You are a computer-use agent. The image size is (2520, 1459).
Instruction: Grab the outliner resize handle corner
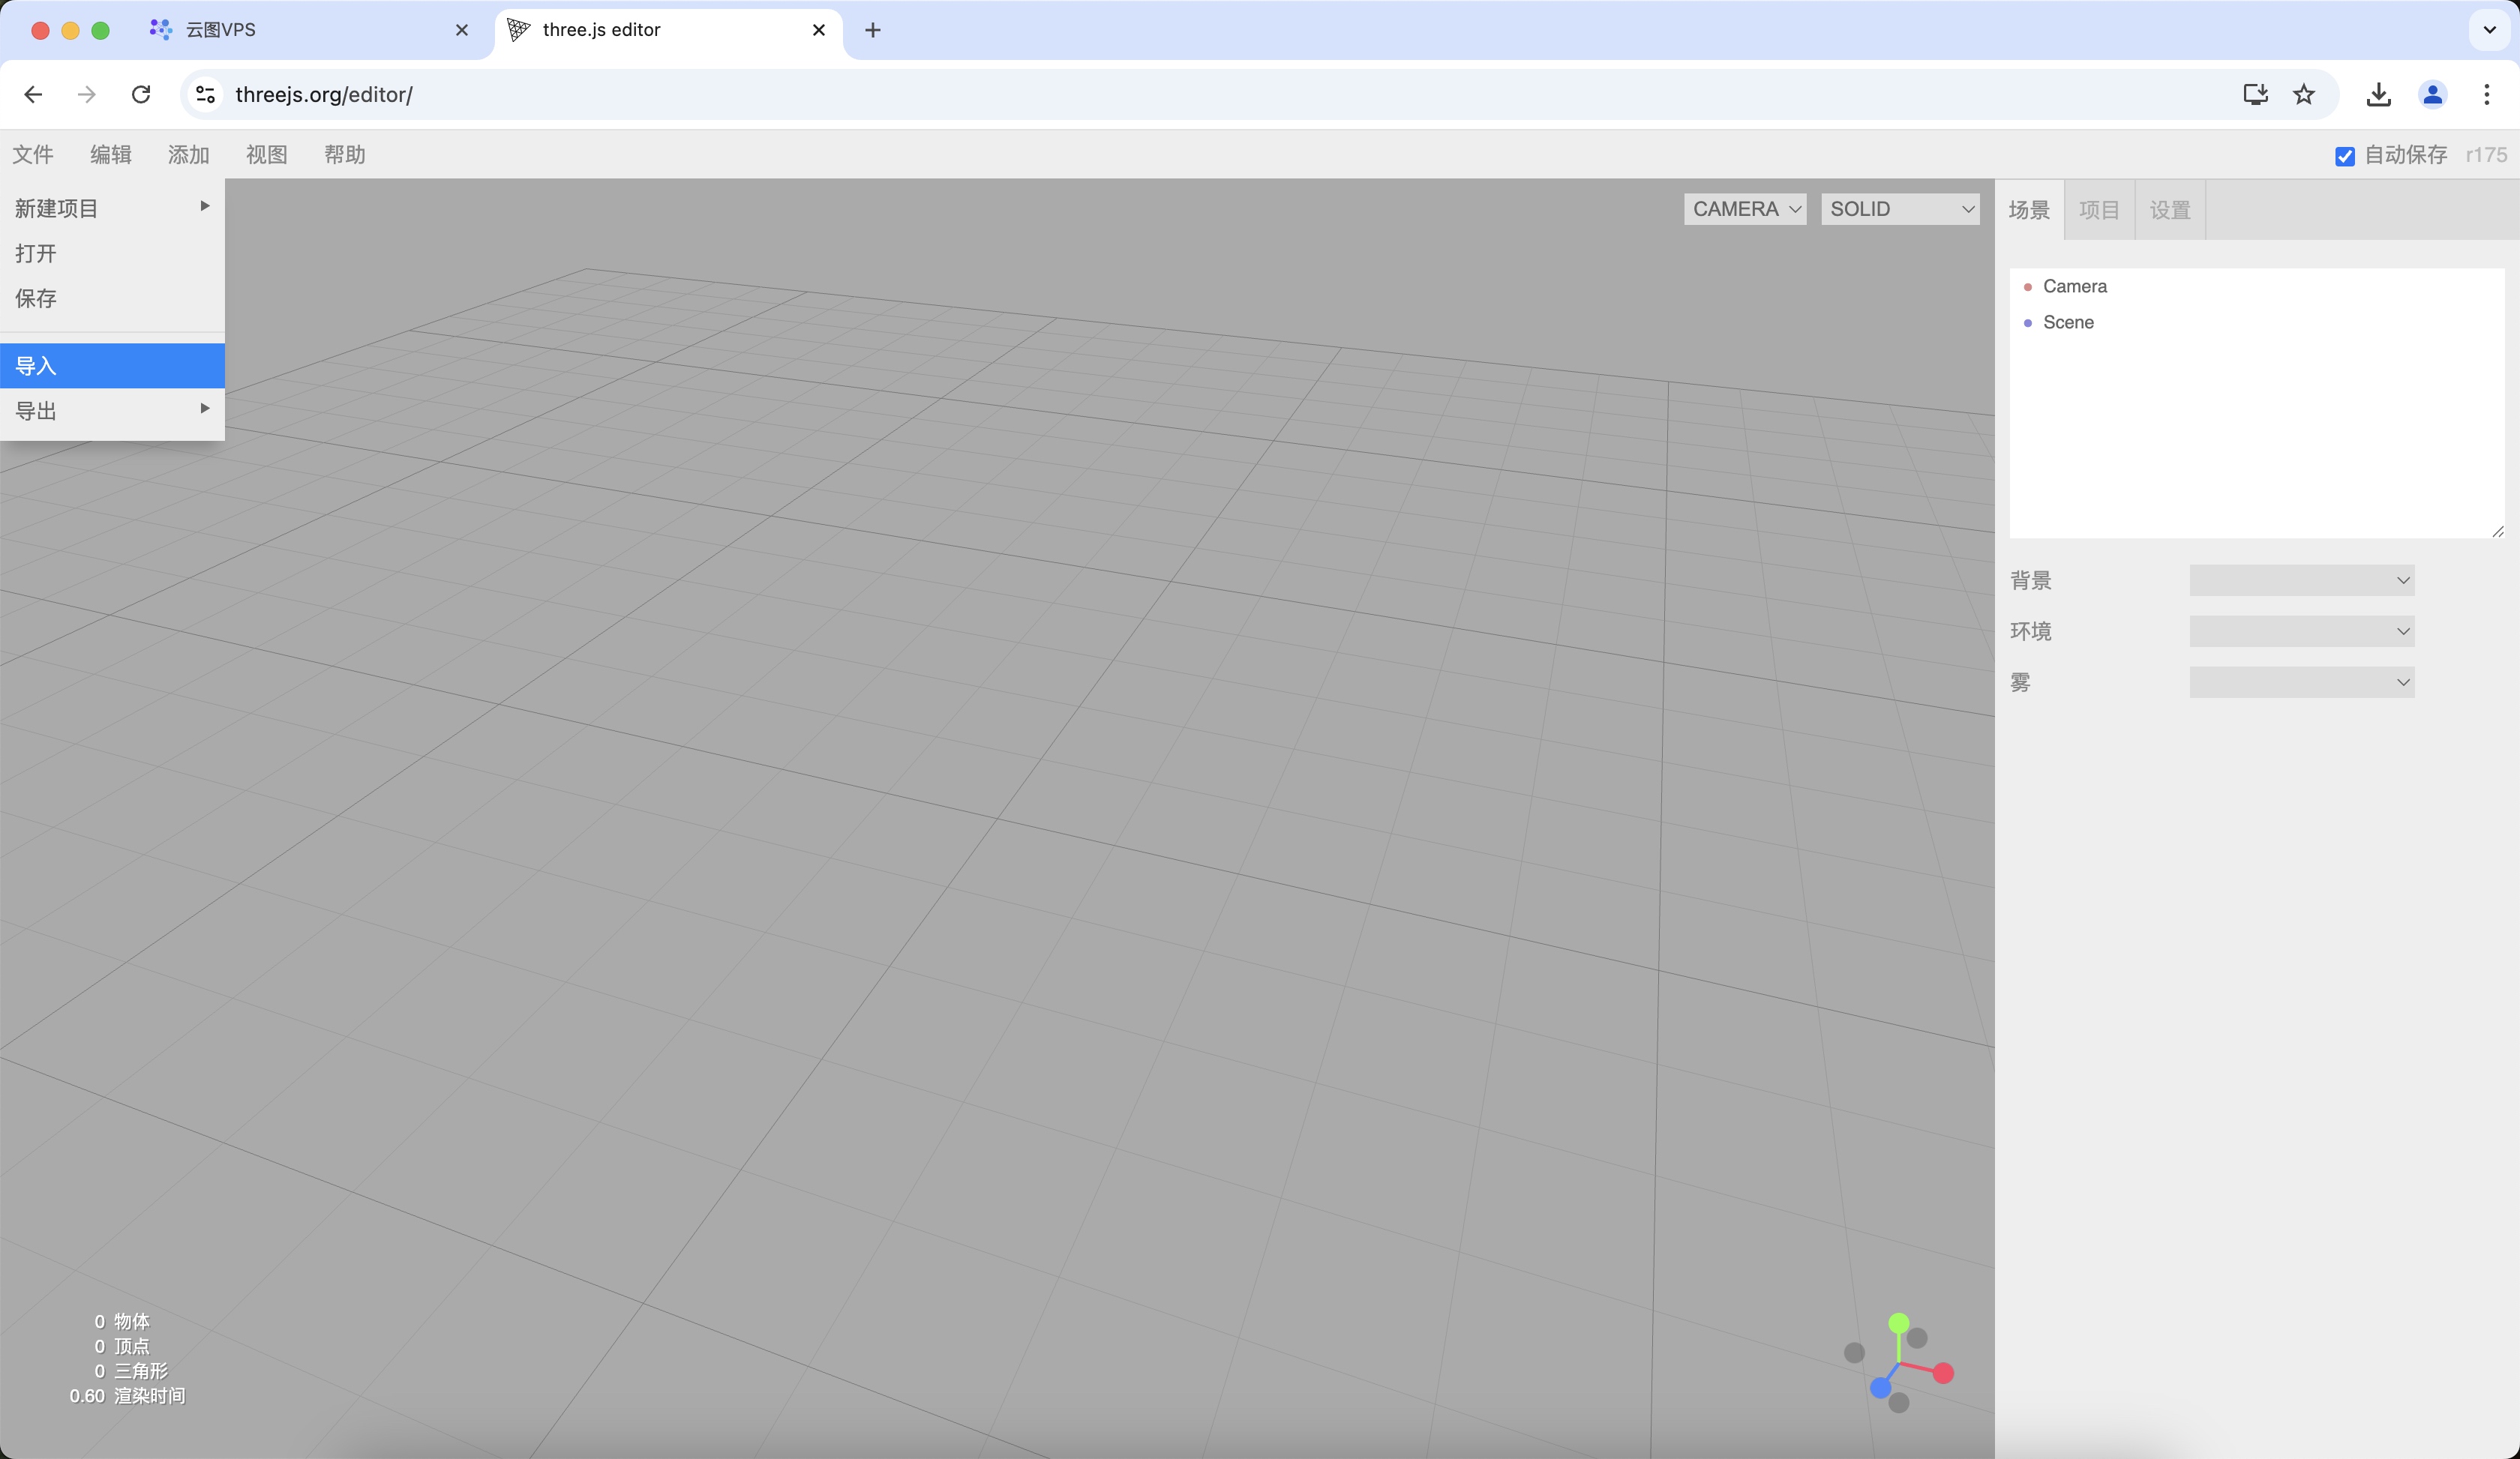pos(2497,532)
